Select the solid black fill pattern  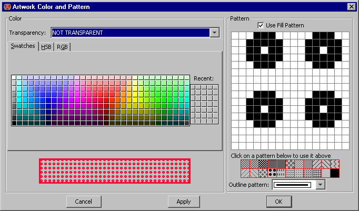335,173
